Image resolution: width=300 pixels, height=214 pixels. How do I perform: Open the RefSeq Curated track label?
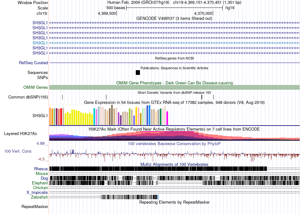(33, 63)
